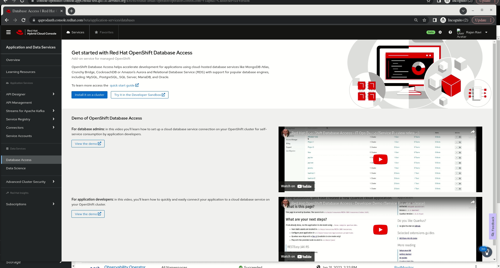Play the IT Ops Demo video
The image size is (500, 268).
coord(380,159)
